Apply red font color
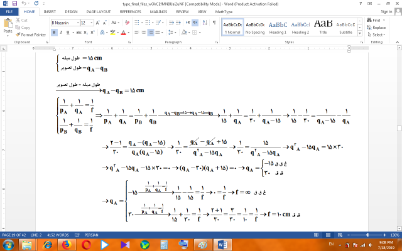Image resolution: width=402 pixels, height=251 pixels. (x=124, y=33)
